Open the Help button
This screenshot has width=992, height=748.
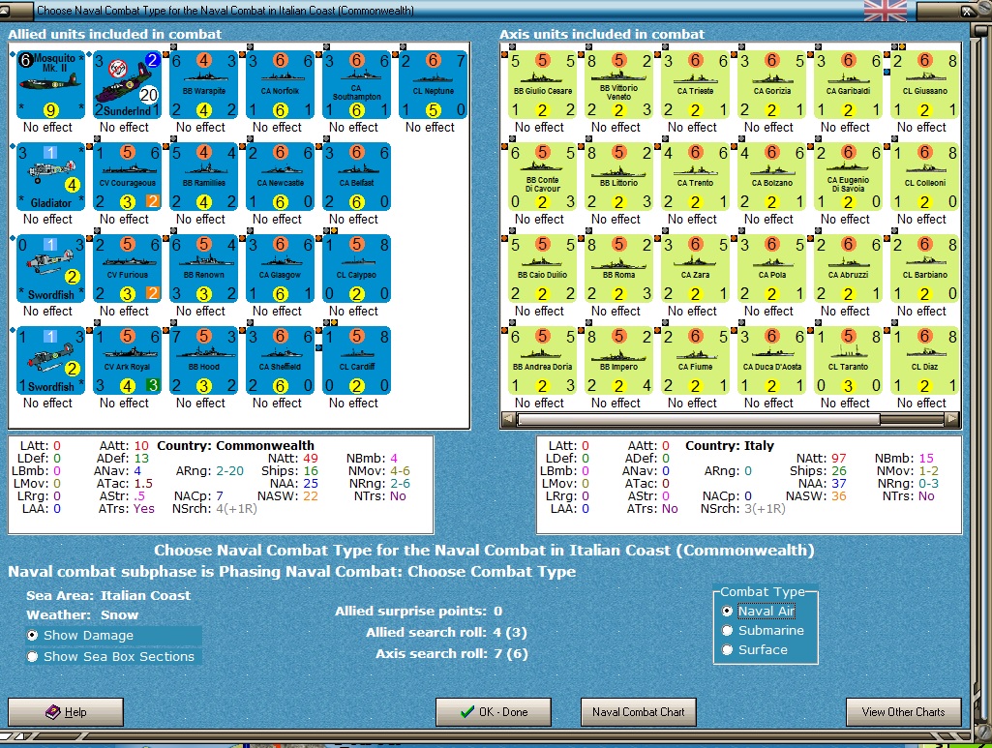point(66,712)
